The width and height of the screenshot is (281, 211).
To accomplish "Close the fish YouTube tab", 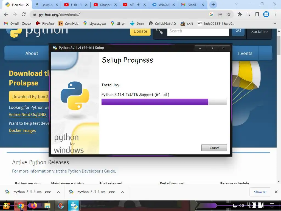I will pos(86,5).
